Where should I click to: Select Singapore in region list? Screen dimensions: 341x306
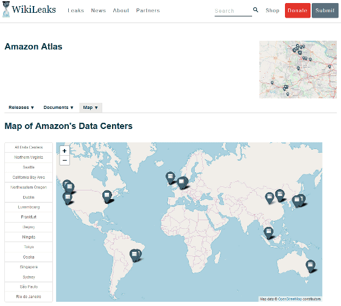point(29,267)
